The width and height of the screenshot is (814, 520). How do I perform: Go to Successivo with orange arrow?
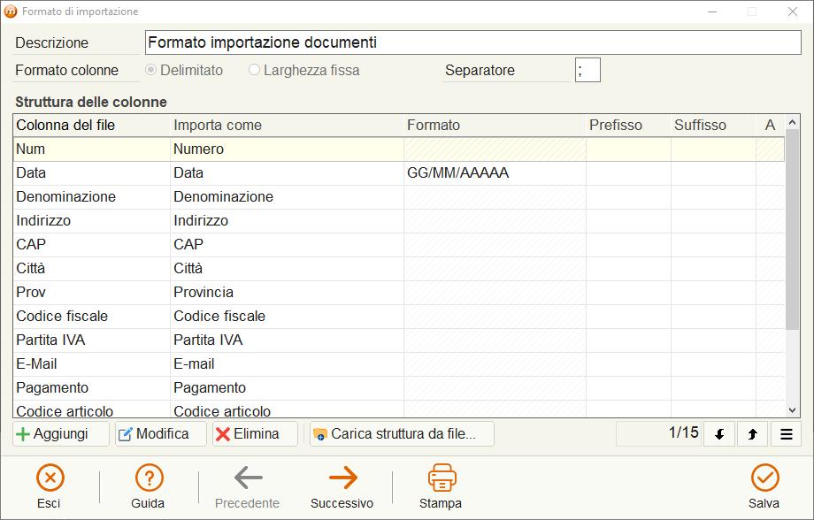click(x=342, y=478)
